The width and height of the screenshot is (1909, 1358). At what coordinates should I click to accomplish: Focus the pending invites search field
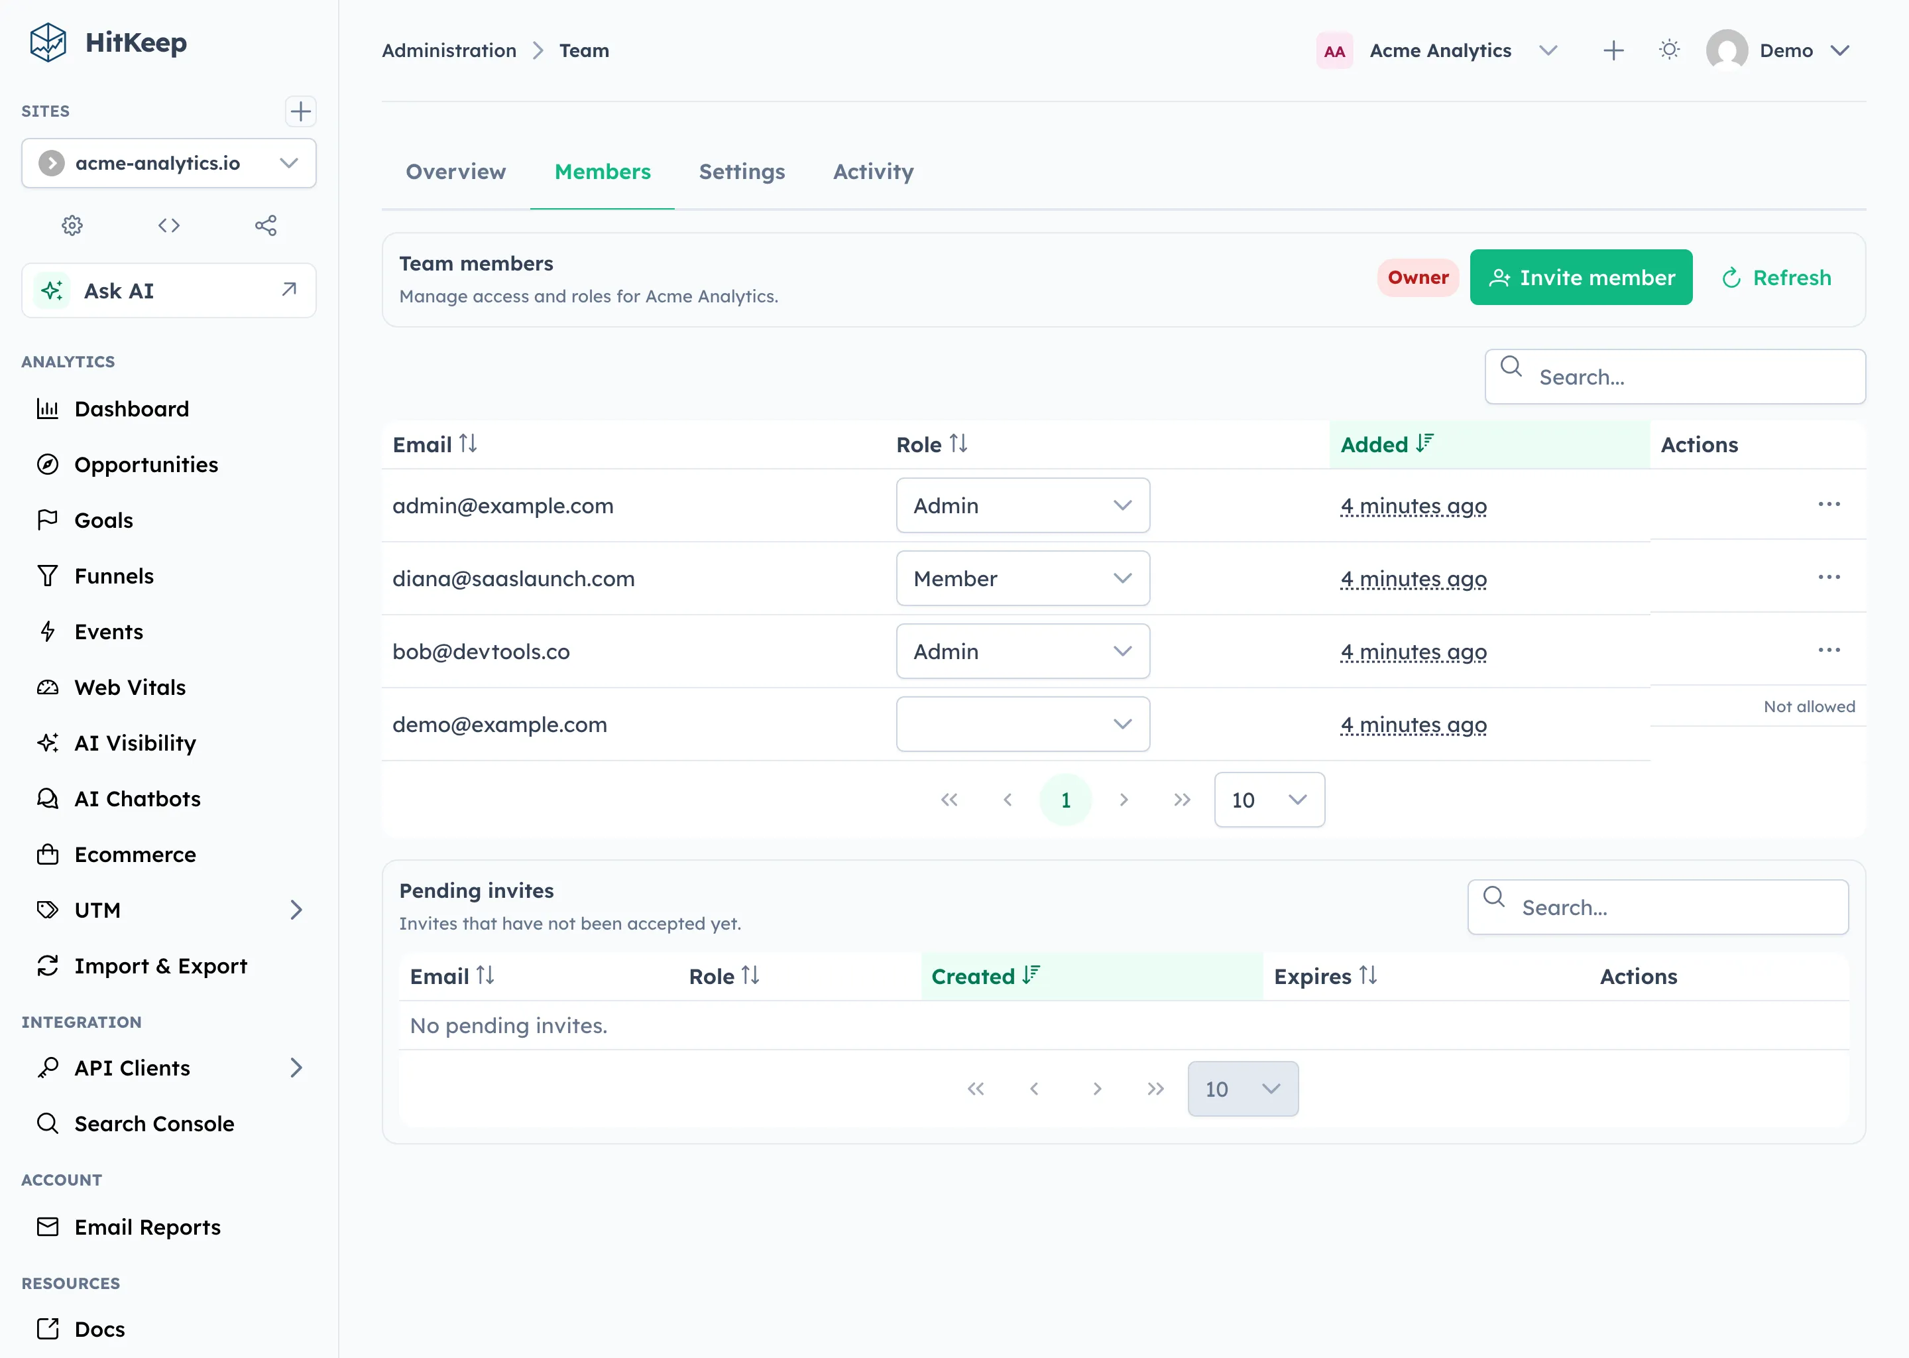tap(1658, 907)
